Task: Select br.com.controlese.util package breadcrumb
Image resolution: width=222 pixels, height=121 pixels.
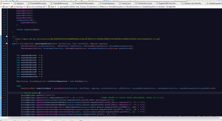Action: 36,7
